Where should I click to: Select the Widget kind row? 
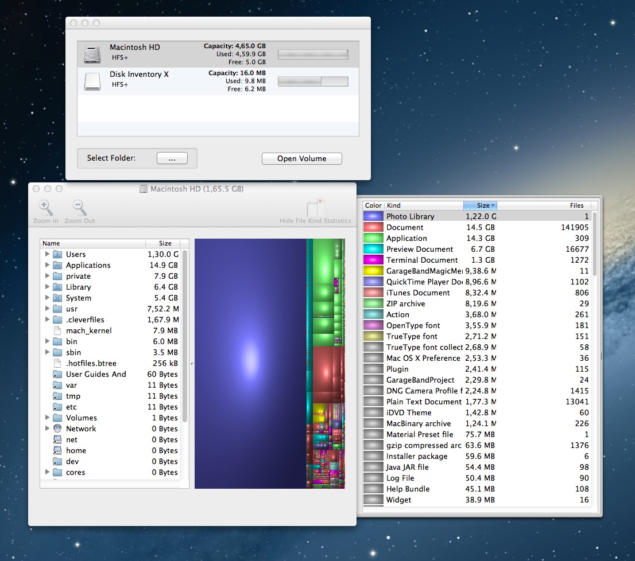coord(477,500)
